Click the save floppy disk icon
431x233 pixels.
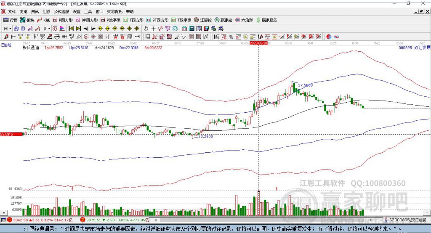(x=206, y=29)
